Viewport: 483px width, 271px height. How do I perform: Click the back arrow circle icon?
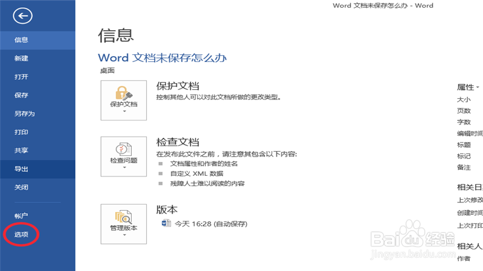point(22,16)
